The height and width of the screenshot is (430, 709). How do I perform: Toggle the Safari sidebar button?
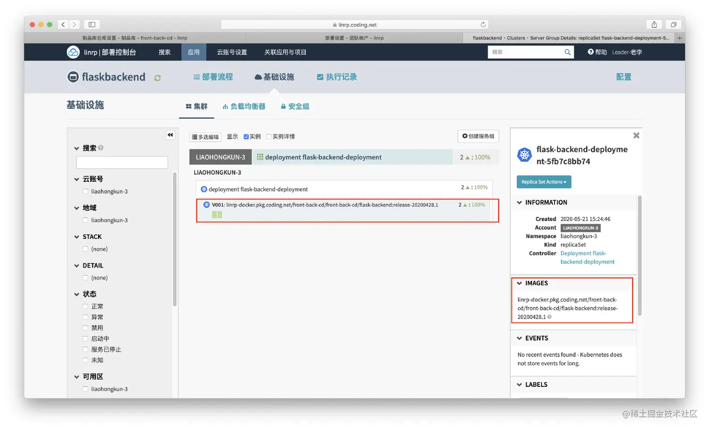coord(92,24)
